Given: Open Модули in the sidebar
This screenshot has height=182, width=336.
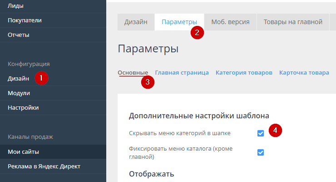Looking at the screenshot, I should [x=19, y=93].
